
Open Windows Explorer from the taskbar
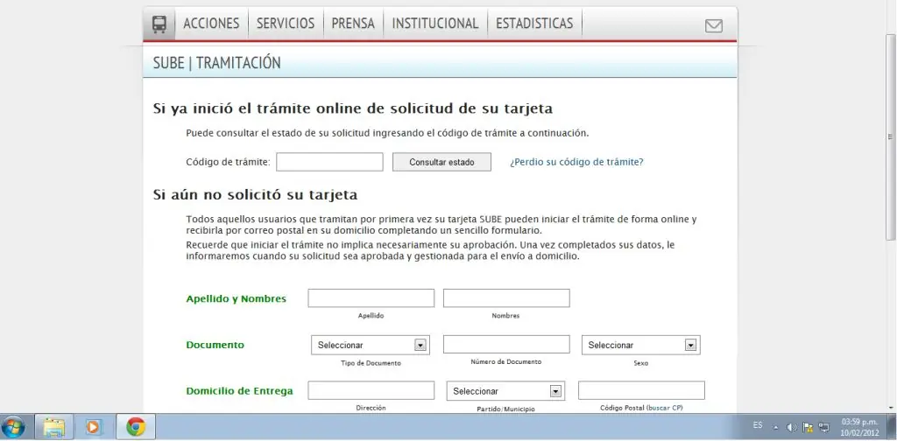[53, 427]
